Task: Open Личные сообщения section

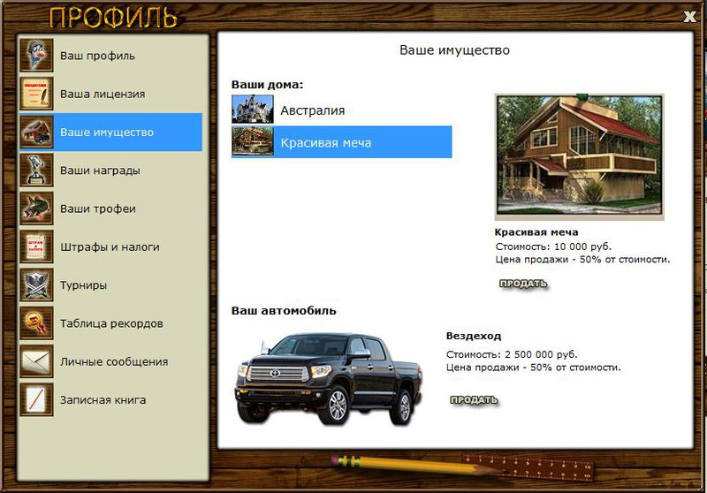Action: 110,361
